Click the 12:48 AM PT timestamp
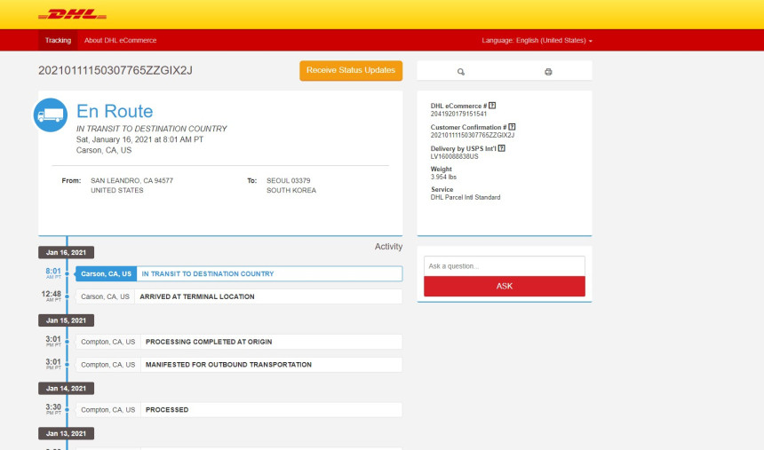The image size is (764, 450). pos(52,296)
